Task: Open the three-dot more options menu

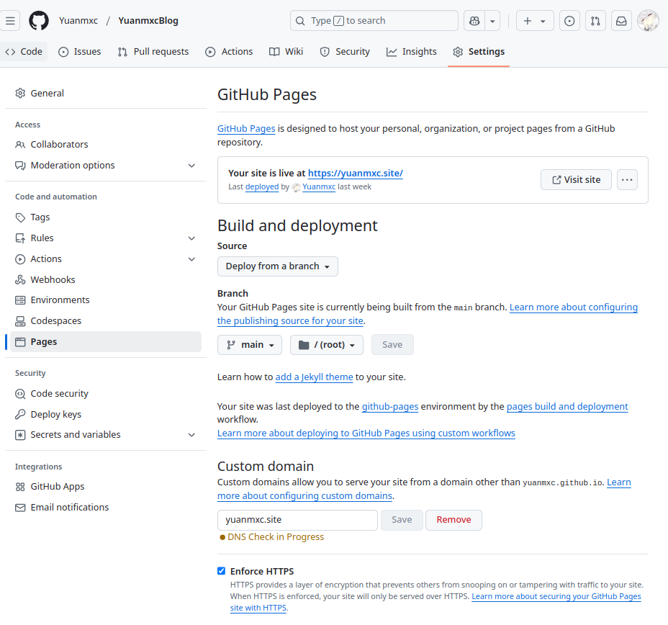Action: [627, 180]
